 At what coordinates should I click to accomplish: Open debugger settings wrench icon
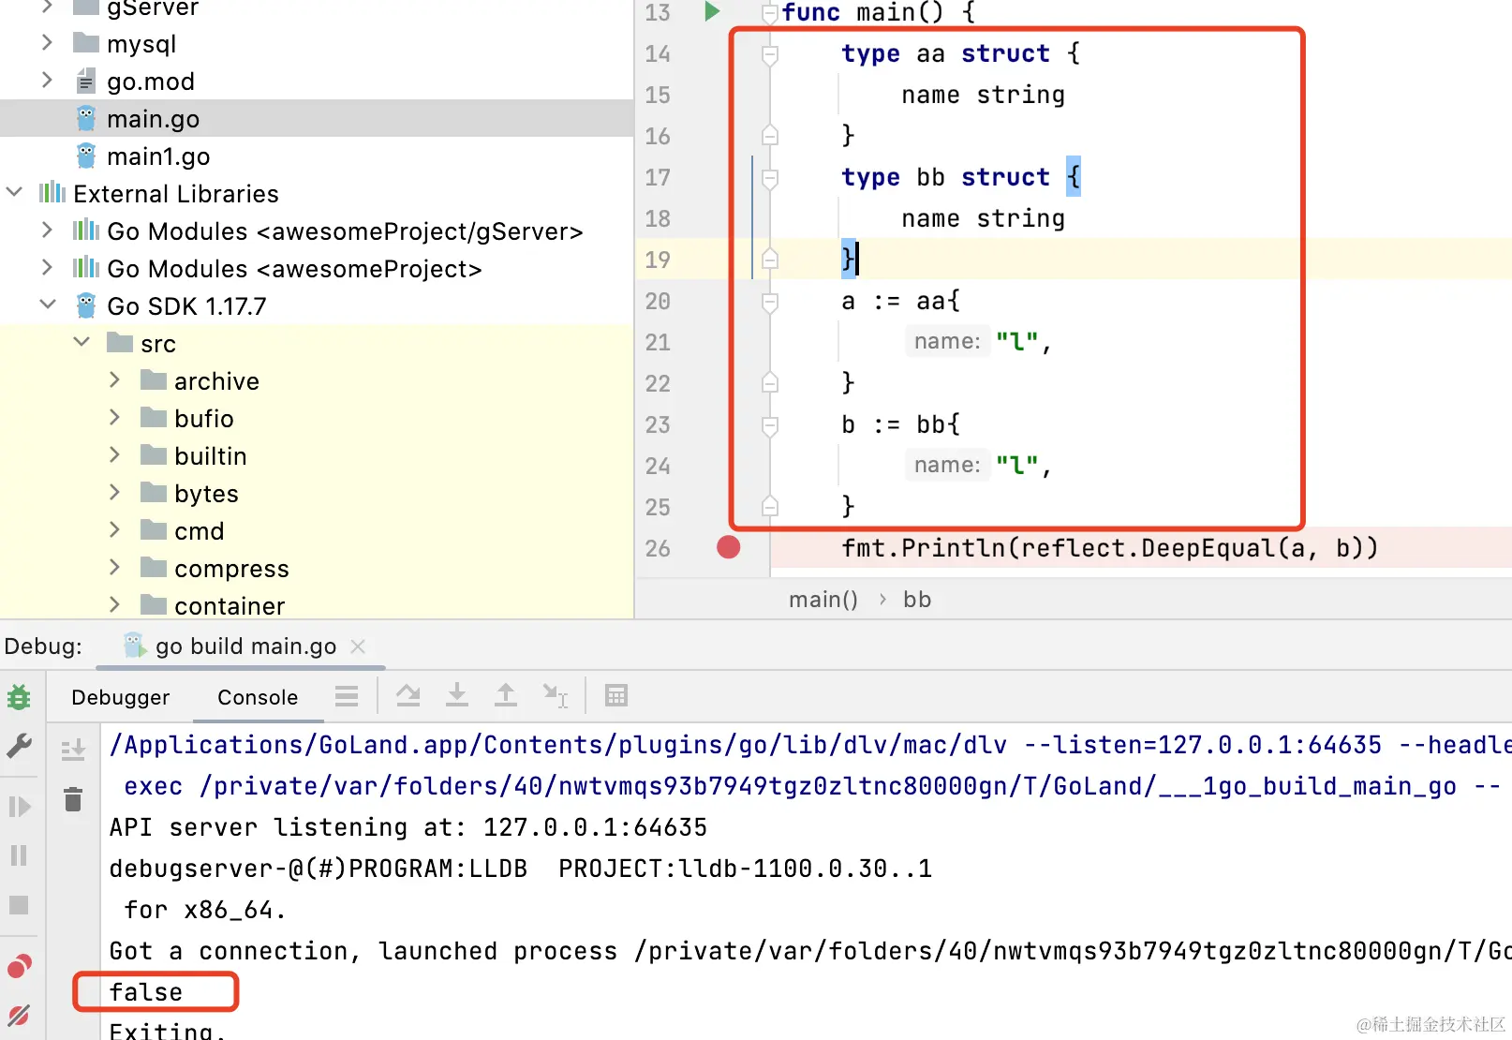pos(19,746)
